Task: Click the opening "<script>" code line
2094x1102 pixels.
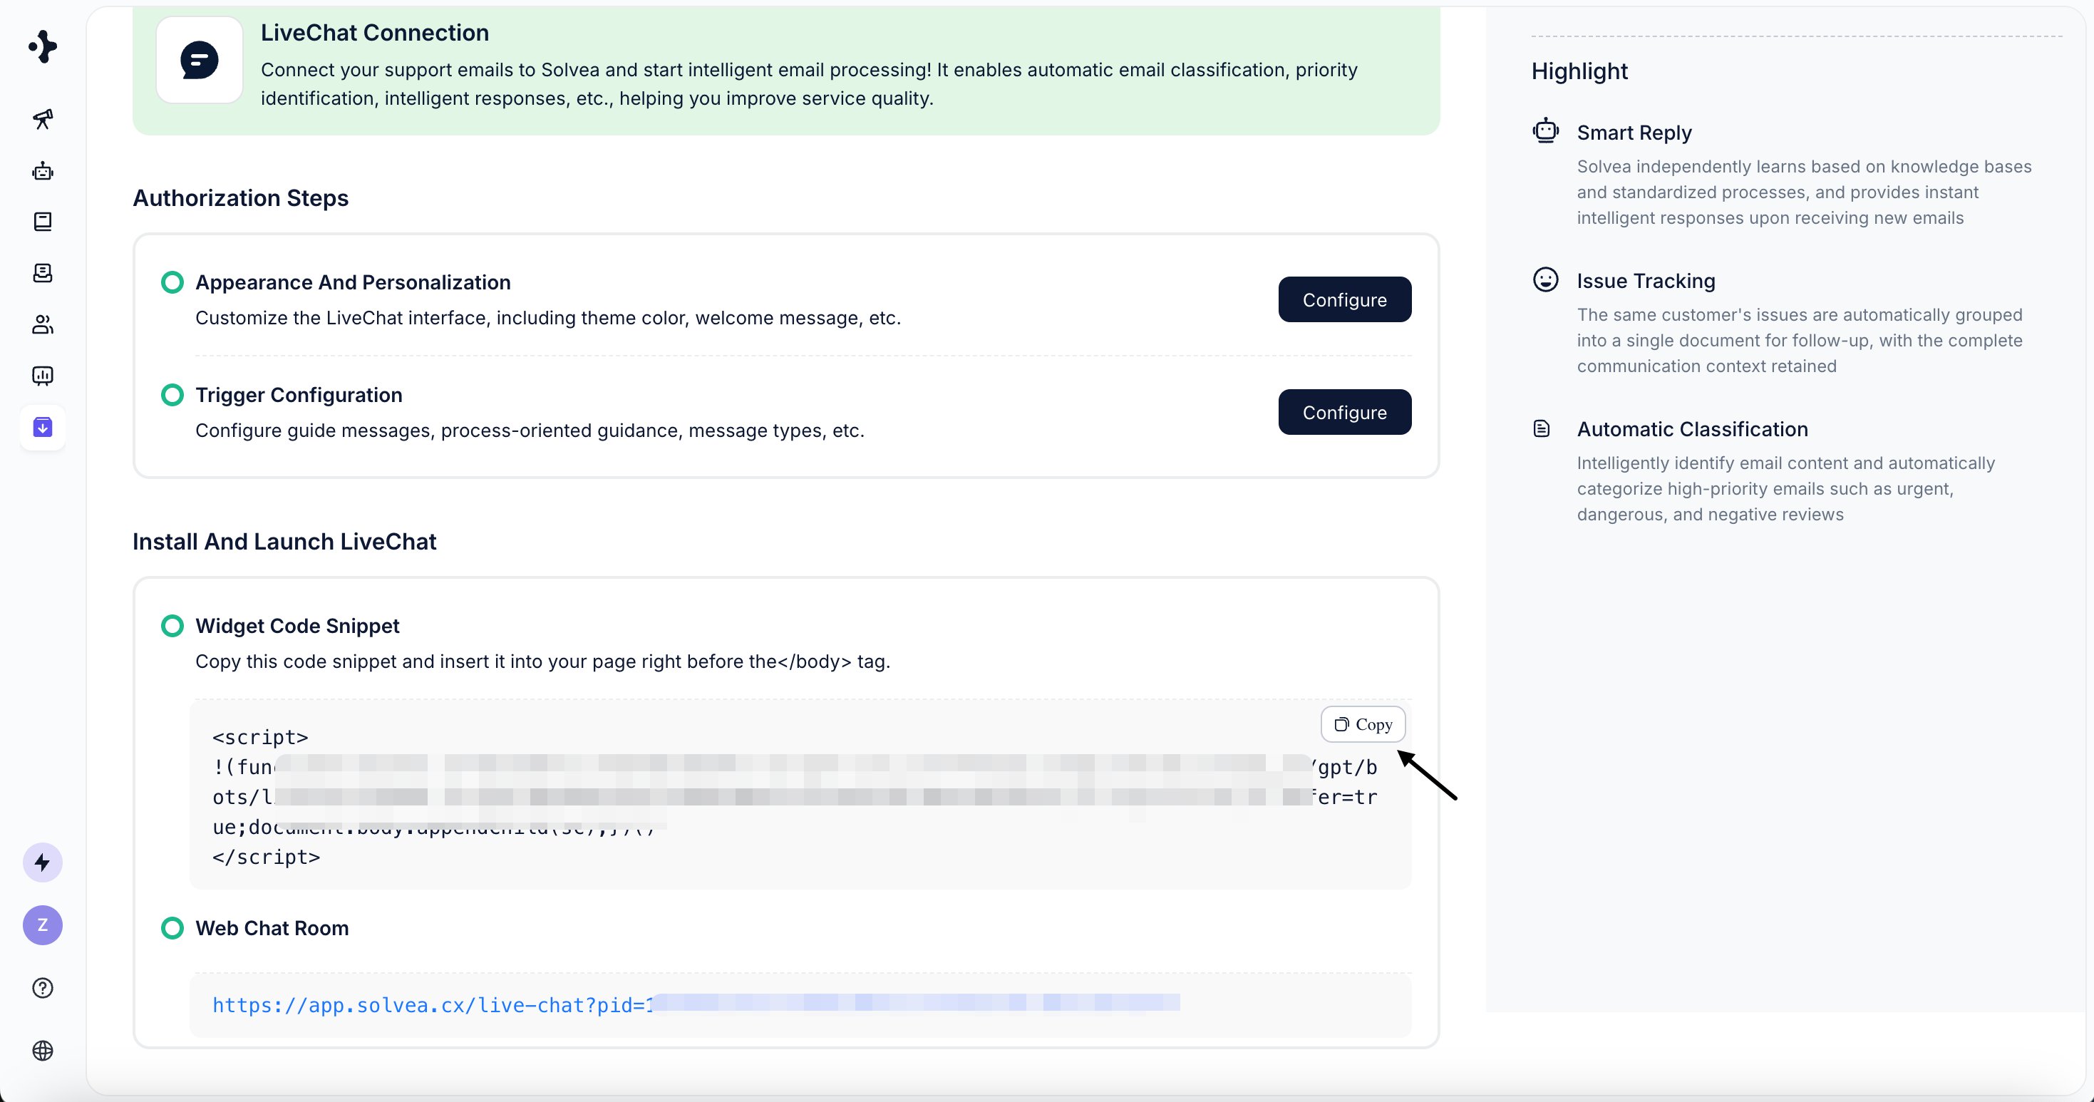Action: [260, 737]
